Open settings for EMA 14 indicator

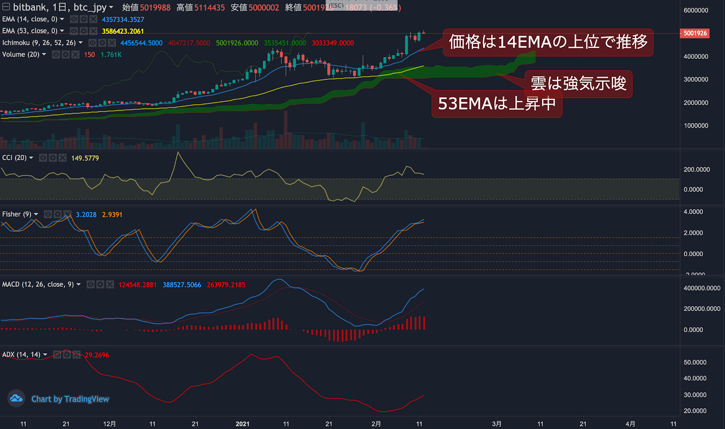83,19
